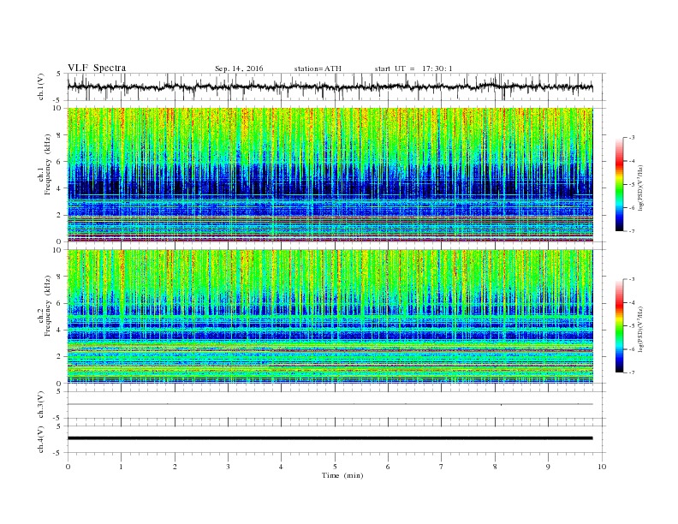Click the ch.2 colorbar "log(PSD)(V²/Hz)" label
This screenshot has width=678, height=524.
[x=641, y=328]
